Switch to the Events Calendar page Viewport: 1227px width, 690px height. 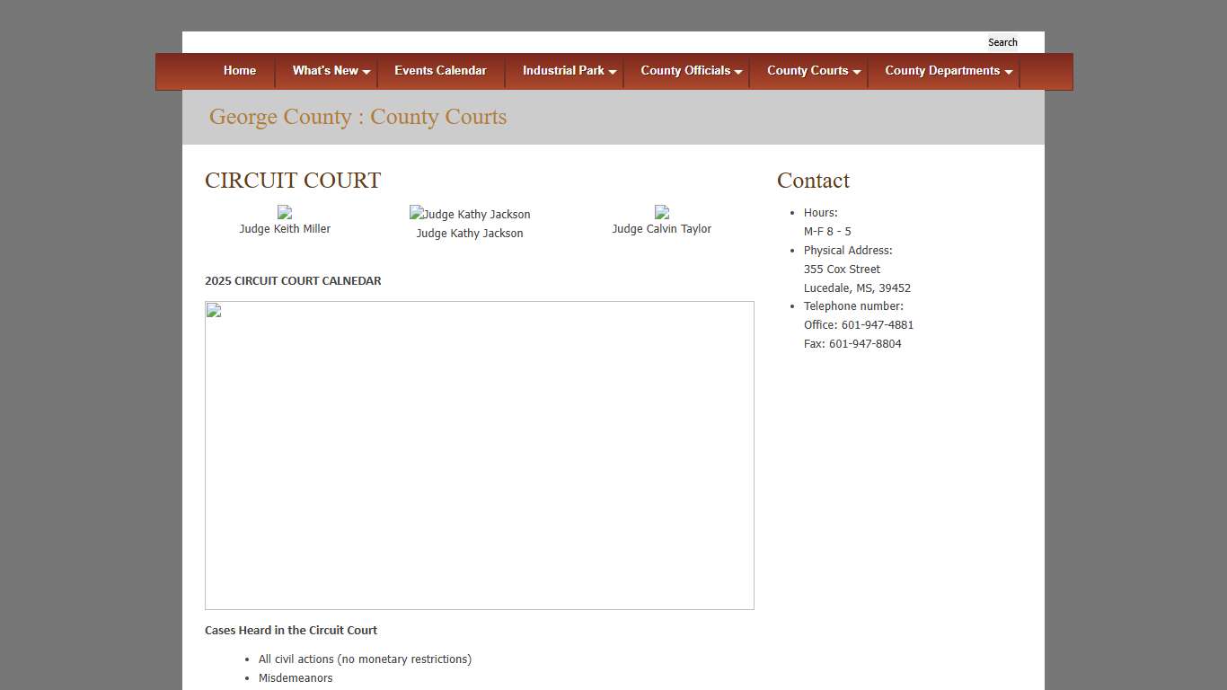(441, 71)
